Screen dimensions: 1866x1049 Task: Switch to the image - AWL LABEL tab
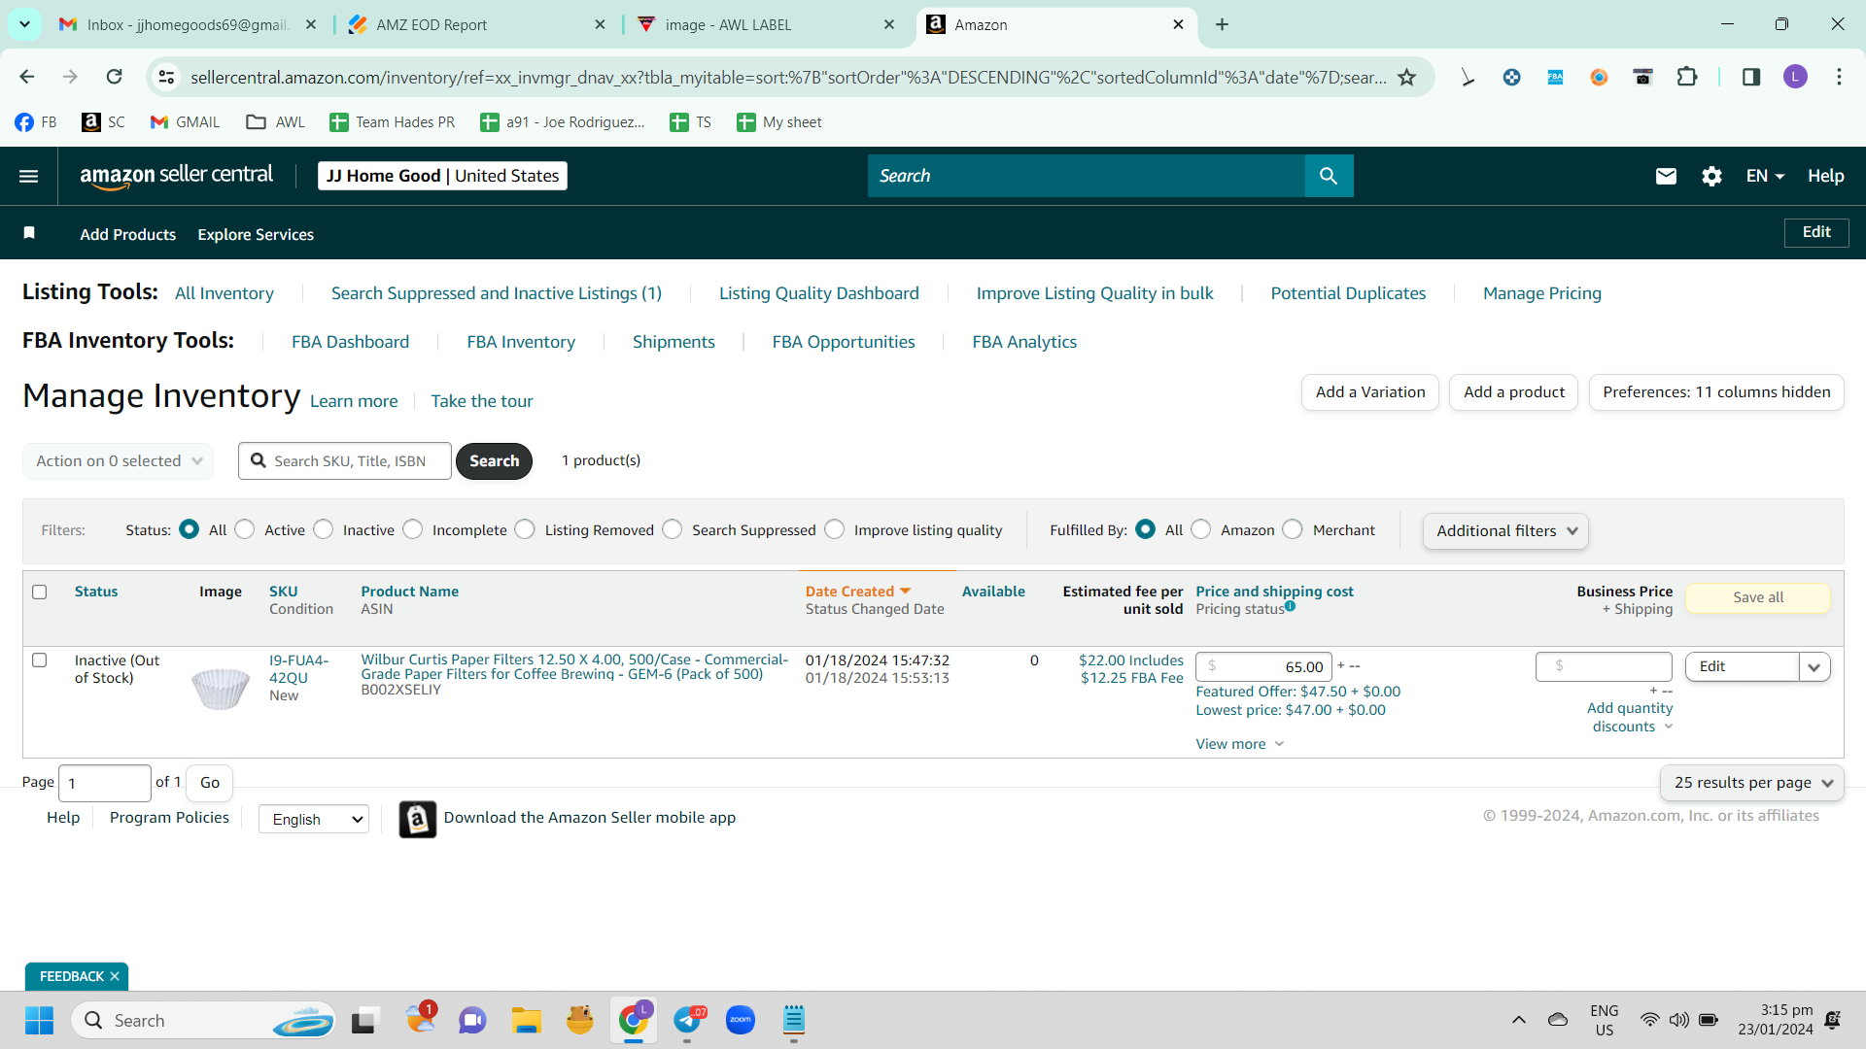coord(766,24)
